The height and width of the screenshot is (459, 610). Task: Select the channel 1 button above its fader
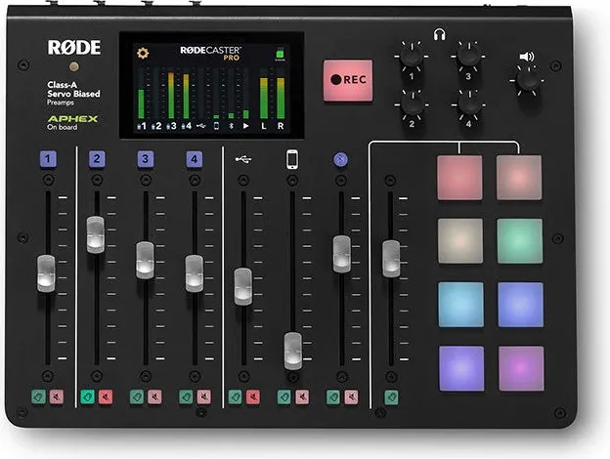[48, 158]
